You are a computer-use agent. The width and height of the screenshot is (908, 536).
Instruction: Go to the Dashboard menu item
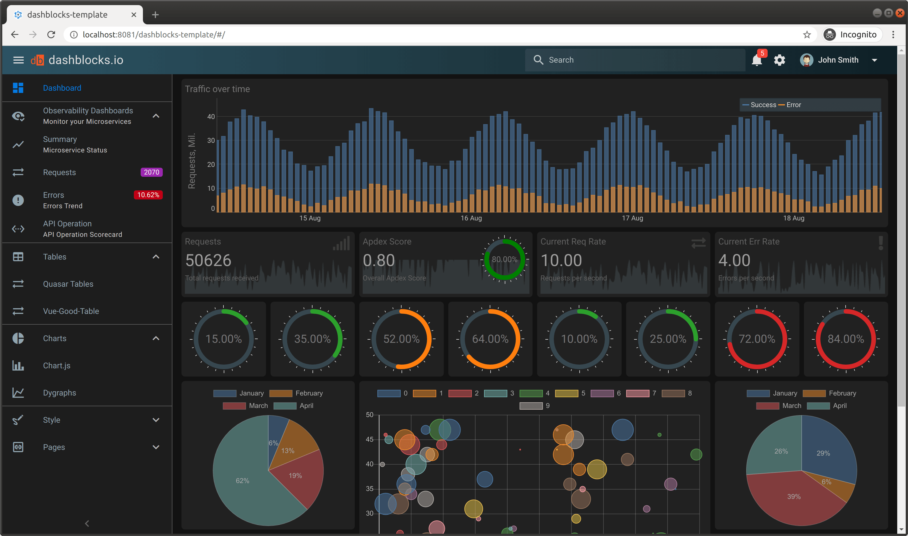tap(62, 88)
